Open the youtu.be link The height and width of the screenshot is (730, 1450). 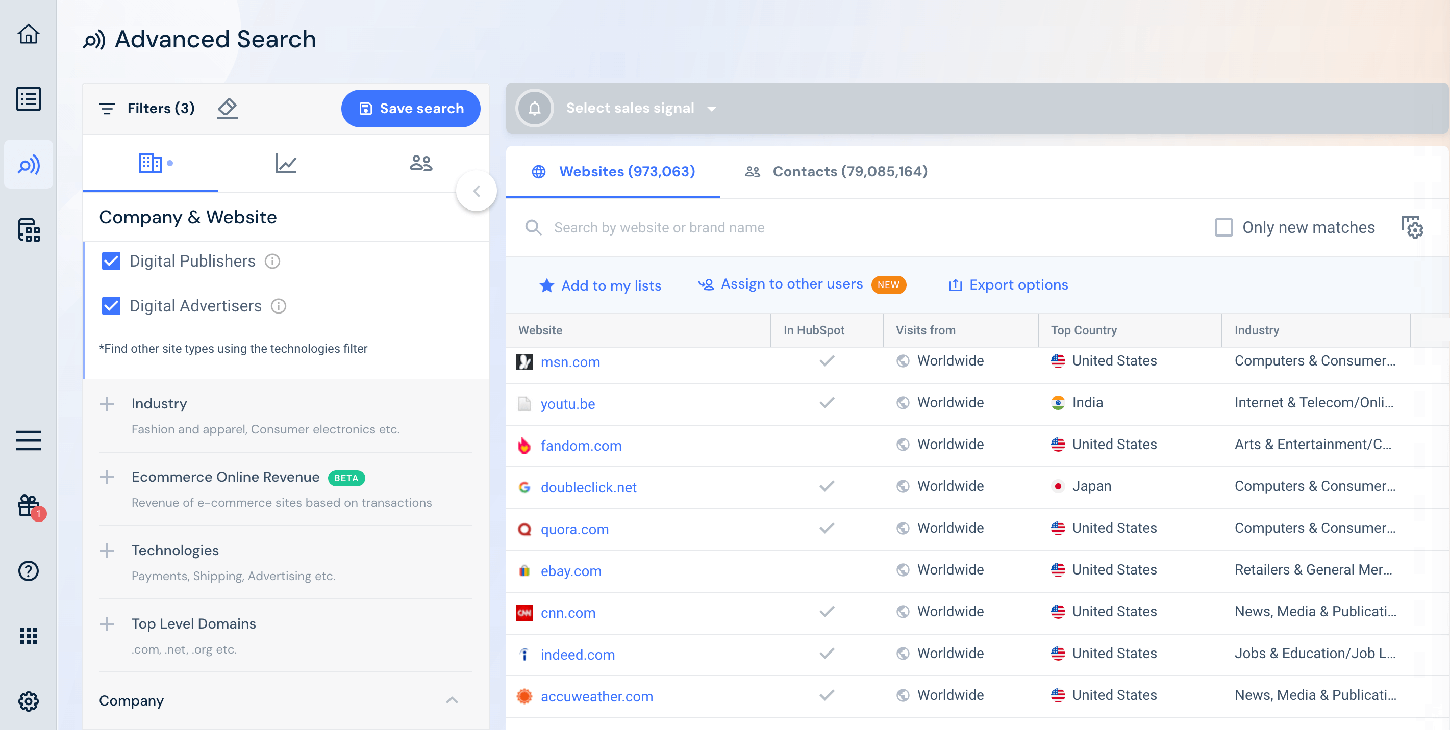567,404
